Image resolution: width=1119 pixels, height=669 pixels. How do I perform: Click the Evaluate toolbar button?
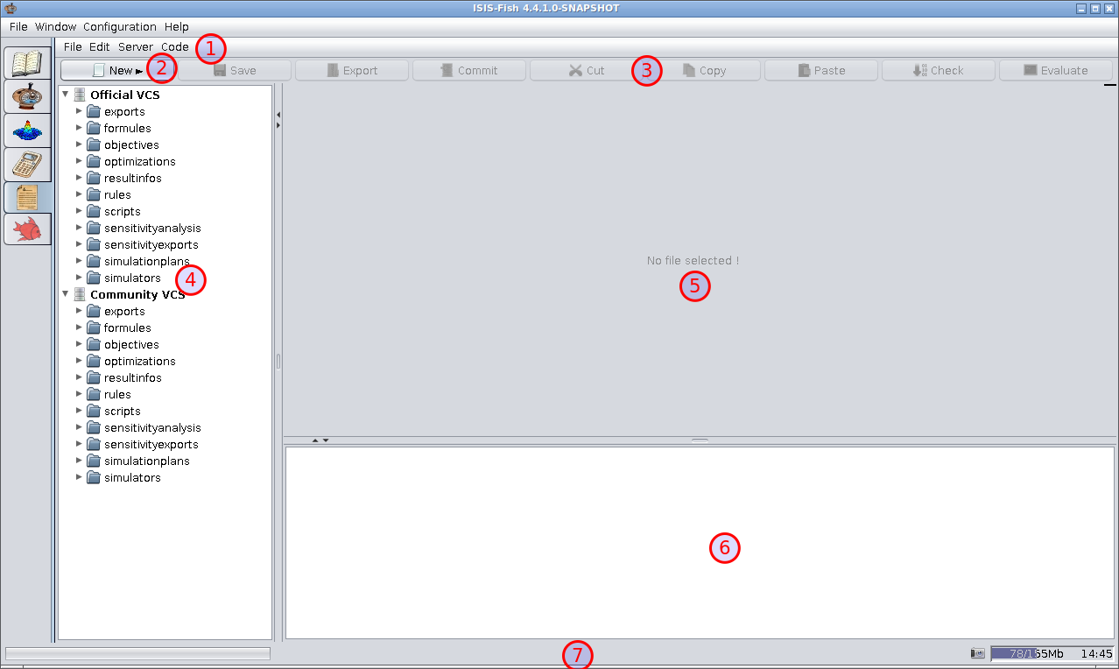coord(1056,70)
